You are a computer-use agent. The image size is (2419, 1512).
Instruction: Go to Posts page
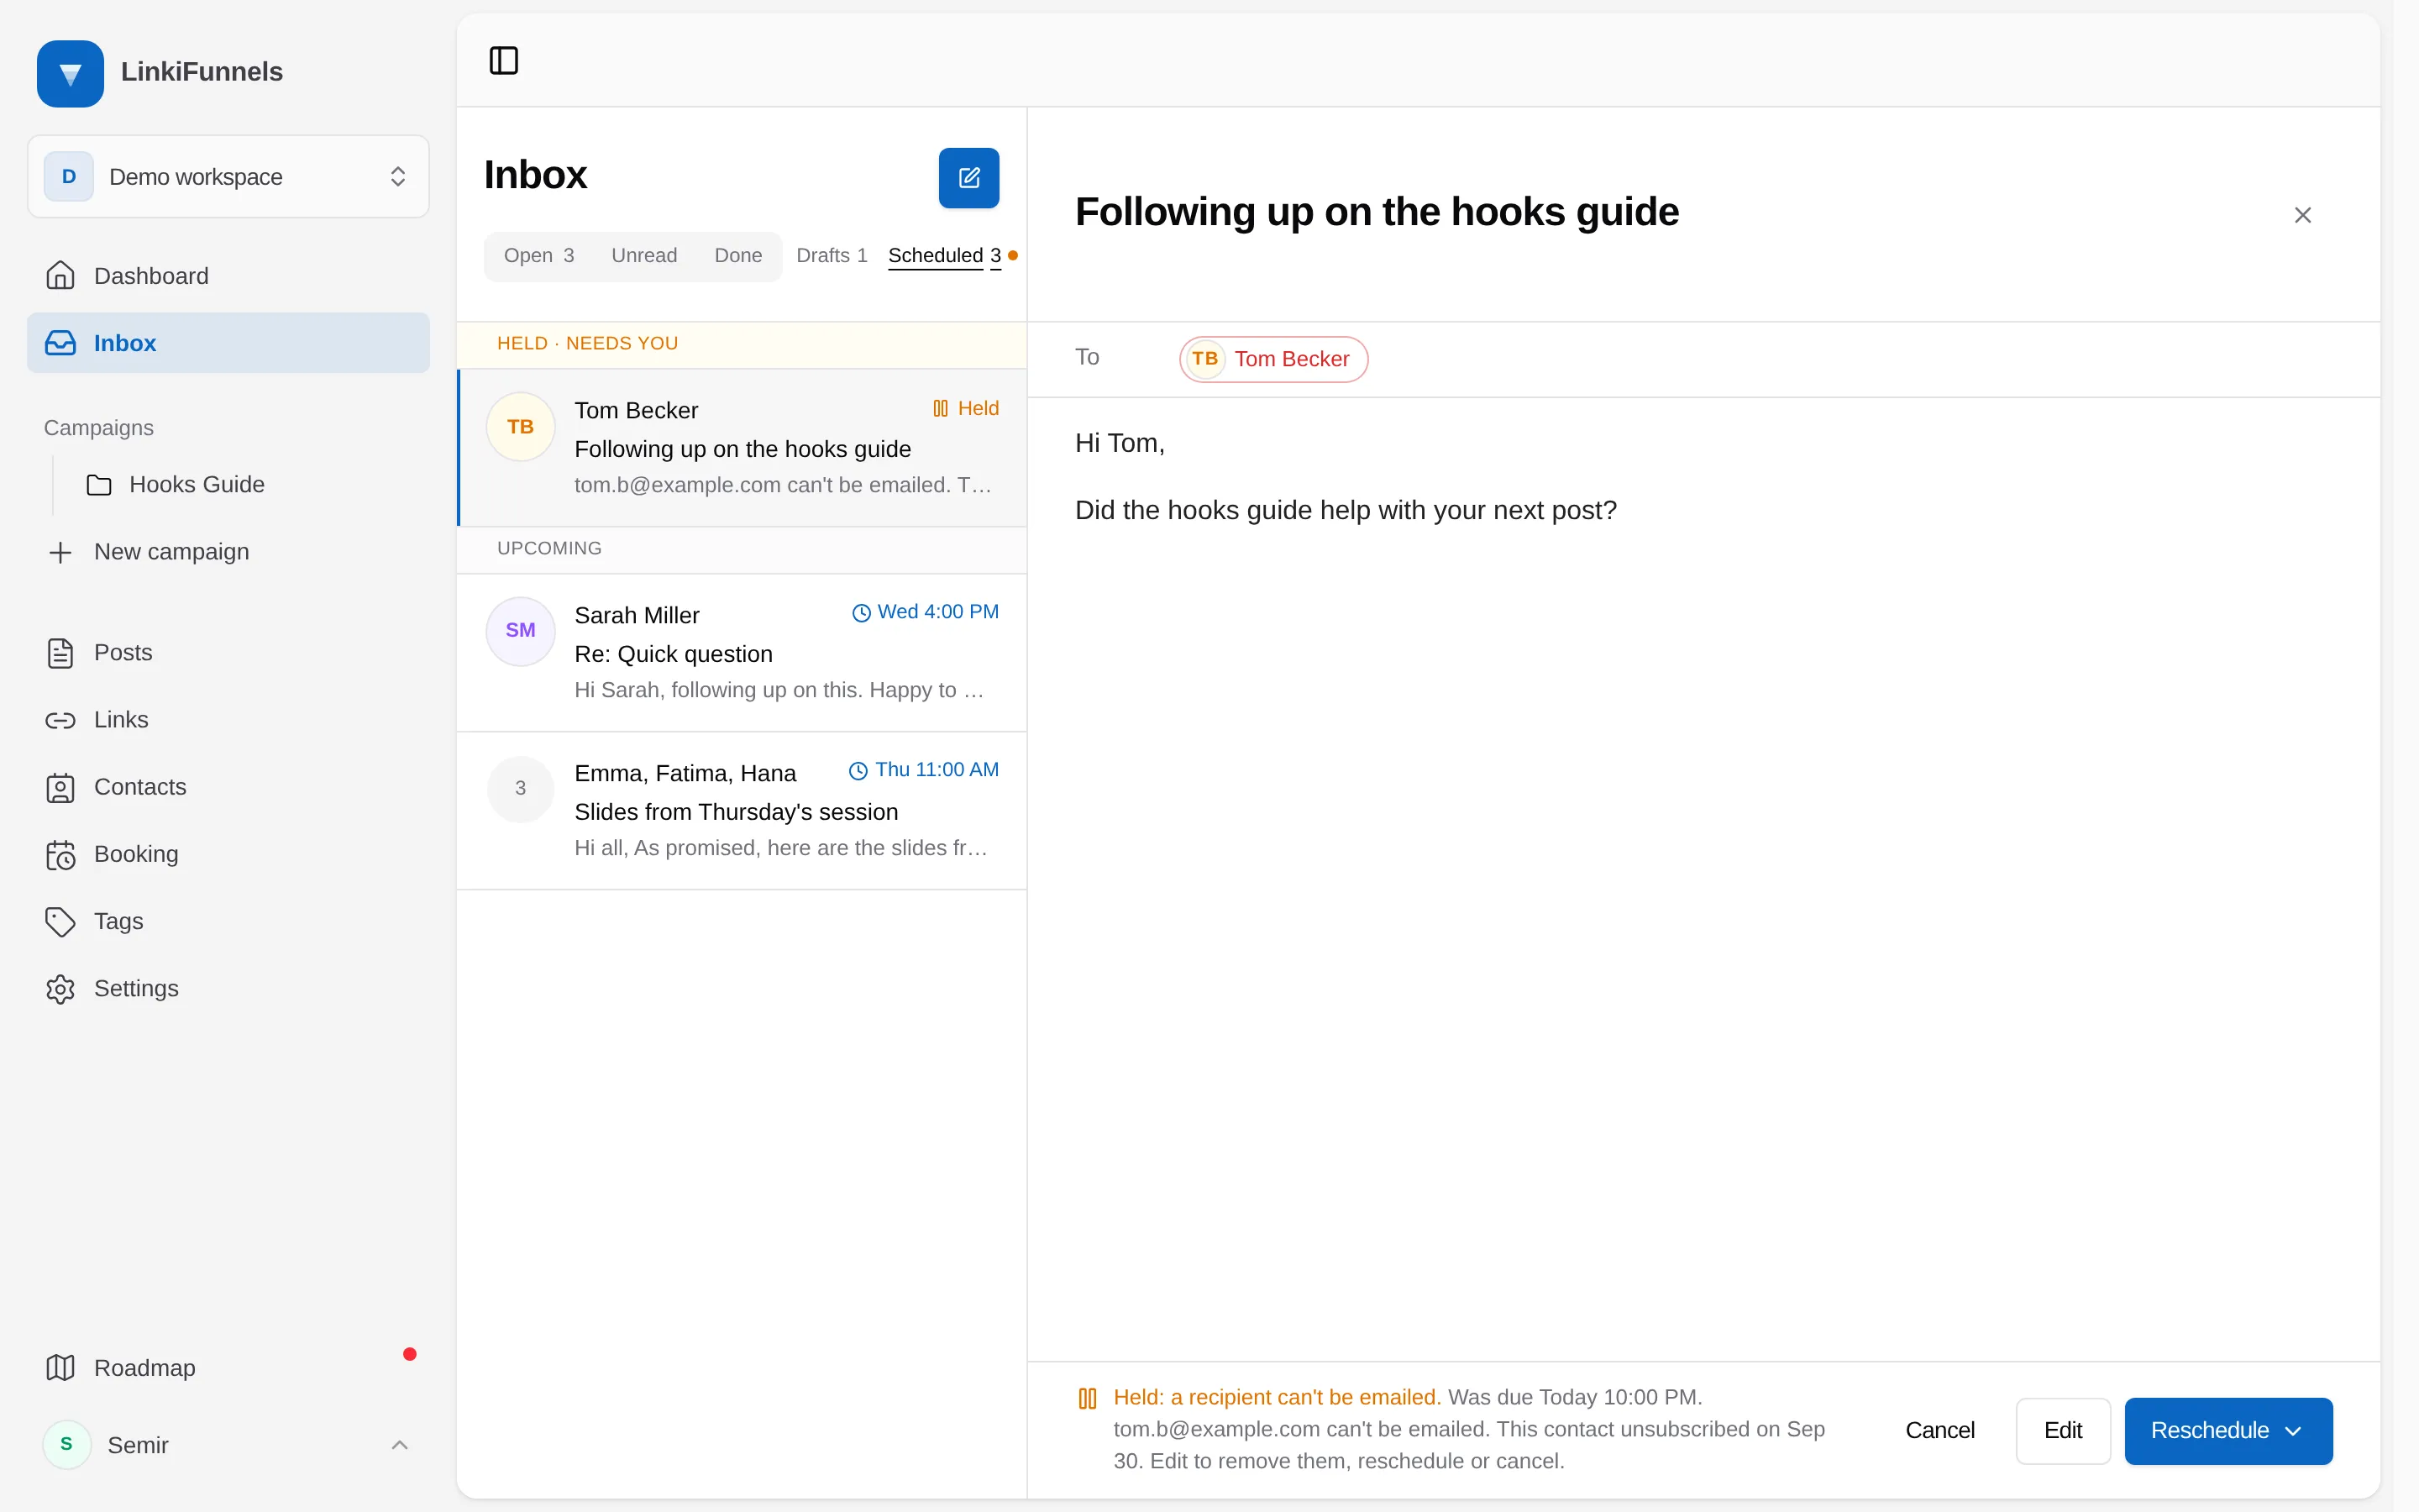pos(228,653)
